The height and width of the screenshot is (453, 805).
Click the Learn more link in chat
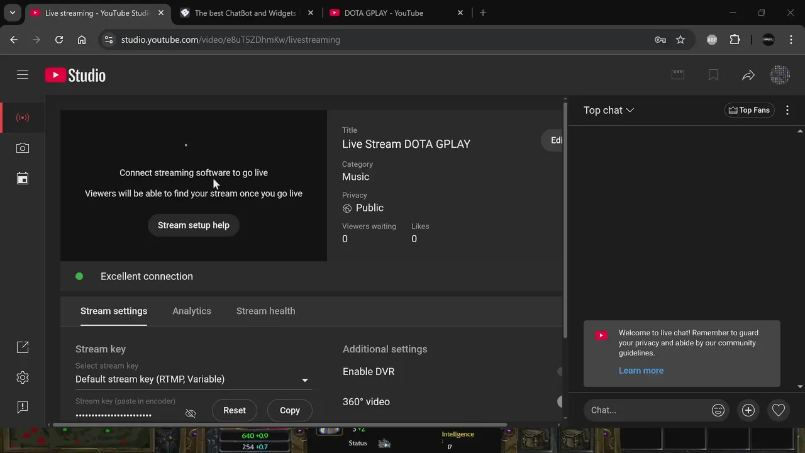[641, 371]
